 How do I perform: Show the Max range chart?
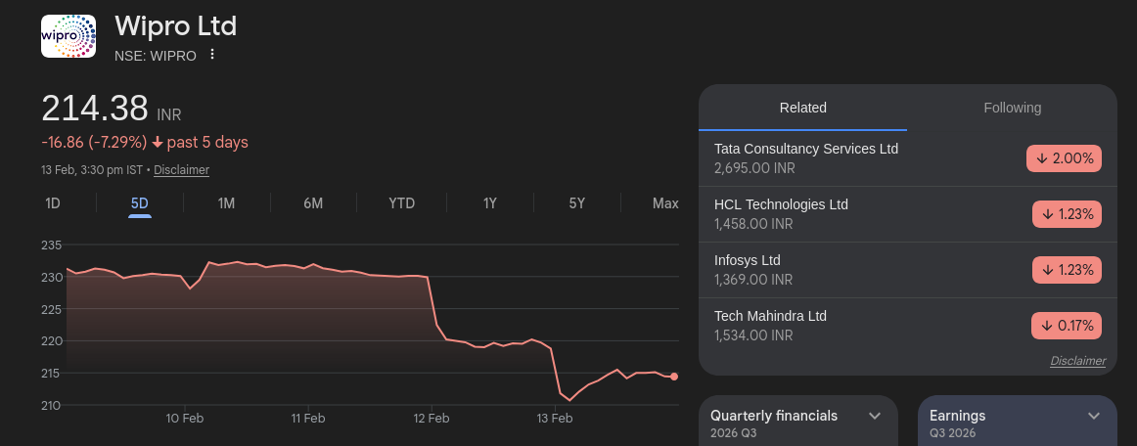665,203
